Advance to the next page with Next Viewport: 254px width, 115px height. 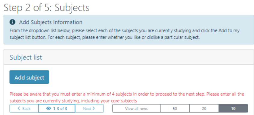click(x=89, y=108)
